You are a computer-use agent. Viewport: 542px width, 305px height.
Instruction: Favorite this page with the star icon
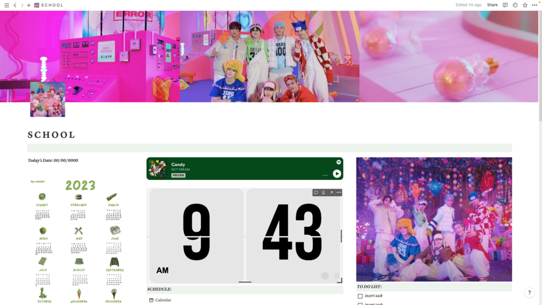(525, 5)
